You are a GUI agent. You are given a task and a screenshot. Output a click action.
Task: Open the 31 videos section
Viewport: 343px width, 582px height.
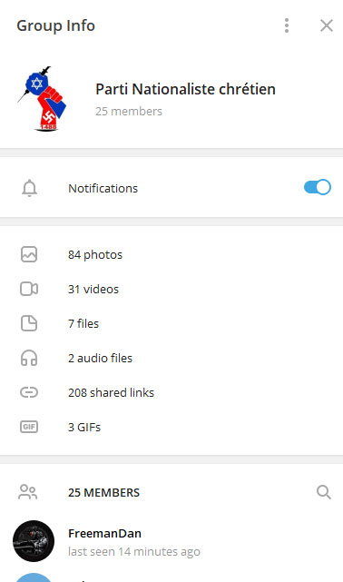[171, 289]
